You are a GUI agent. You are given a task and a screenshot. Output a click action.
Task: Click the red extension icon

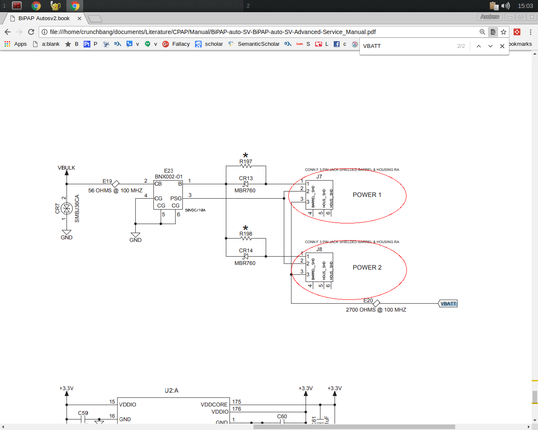517,32
